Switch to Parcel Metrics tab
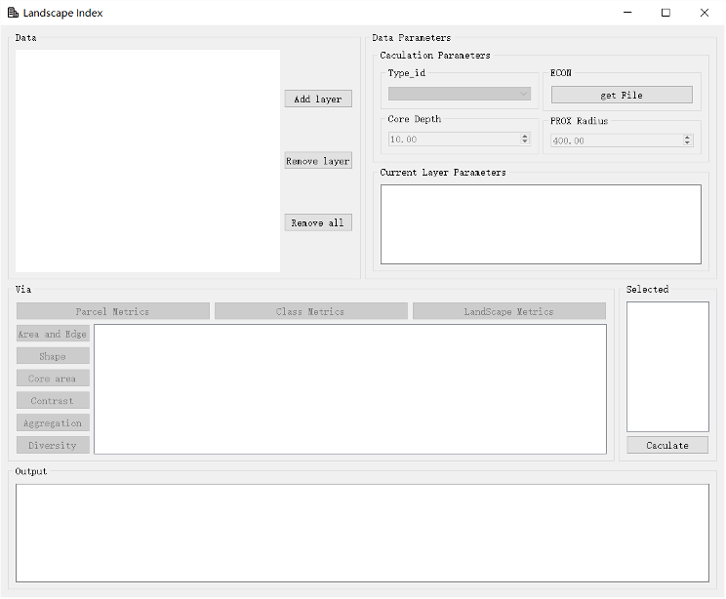Viewport: 726px width, 599px height. [113, 311]
